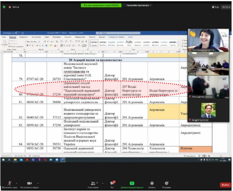The width and height of the screenshot is (233, 191).
Task: Expand the arrow next to Участники
Action: (103, 183)
